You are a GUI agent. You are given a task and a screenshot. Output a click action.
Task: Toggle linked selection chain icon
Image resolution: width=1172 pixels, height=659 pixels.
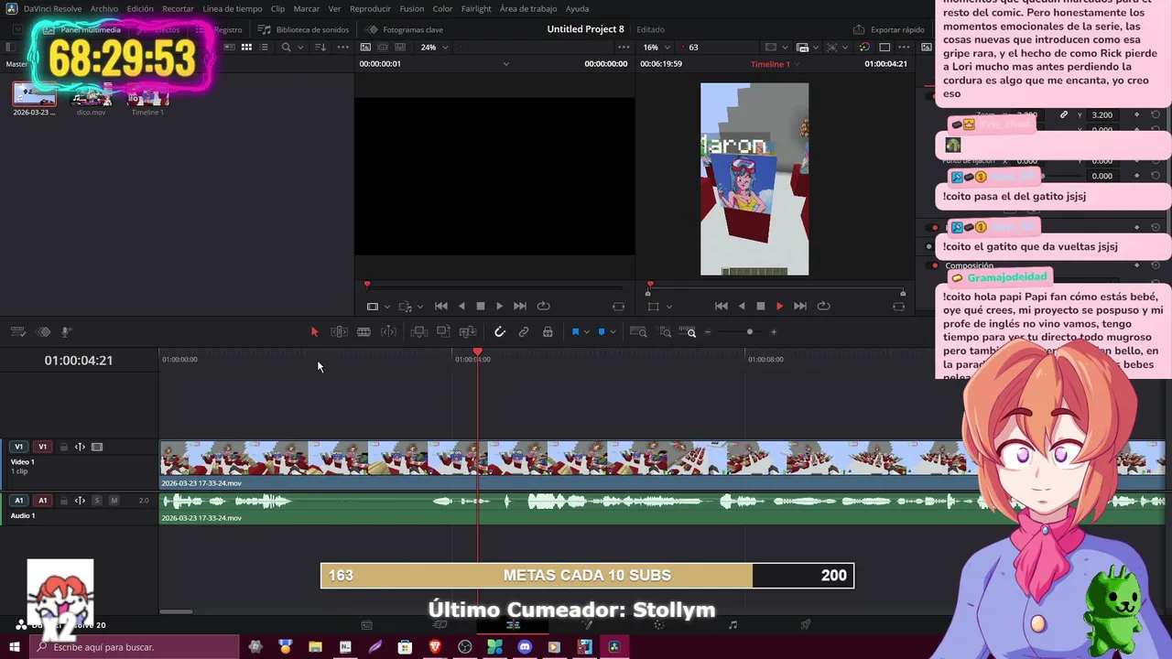(x=524, y=332)
